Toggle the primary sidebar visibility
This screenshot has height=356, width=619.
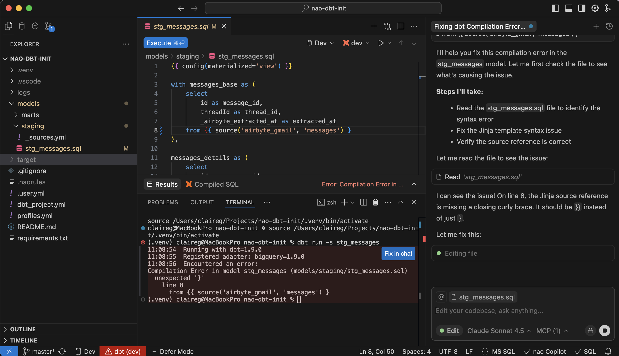pos(555,8)
